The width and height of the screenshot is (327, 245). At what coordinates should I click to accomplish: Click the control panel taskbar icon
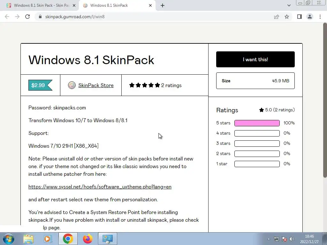(x=108, y=239)
